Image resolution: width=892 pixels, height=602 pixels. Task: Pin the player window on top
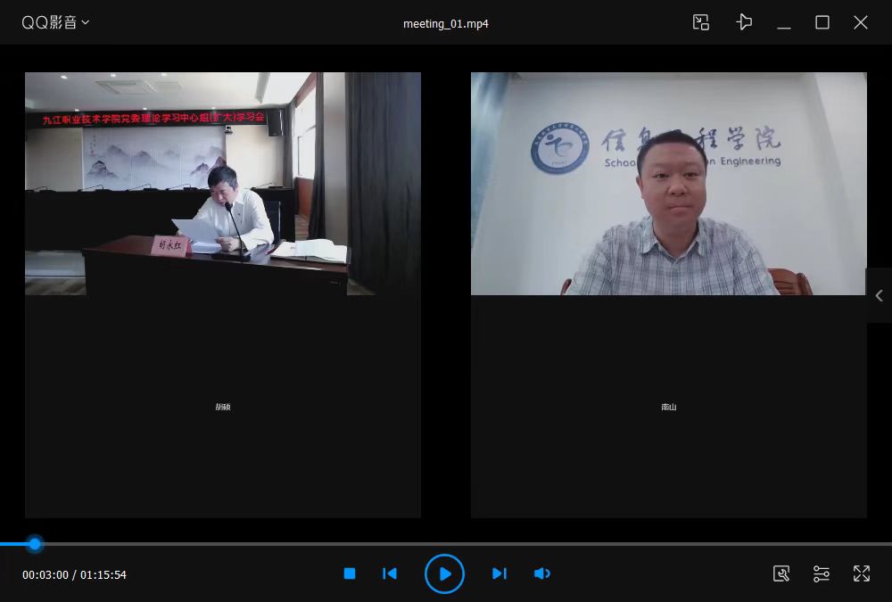tap(744, 23)
